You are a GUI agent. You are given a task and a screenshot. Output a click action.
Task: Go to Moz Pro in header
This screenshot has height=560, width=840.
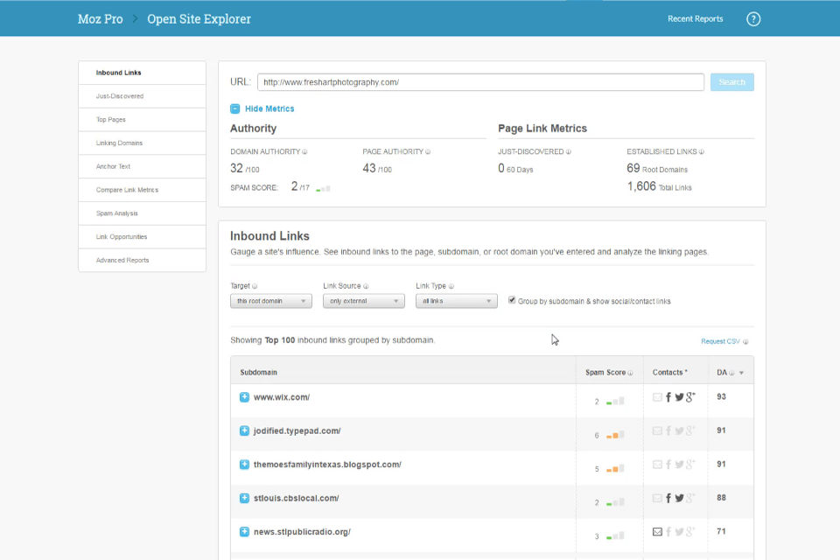(x=100, y=19)
